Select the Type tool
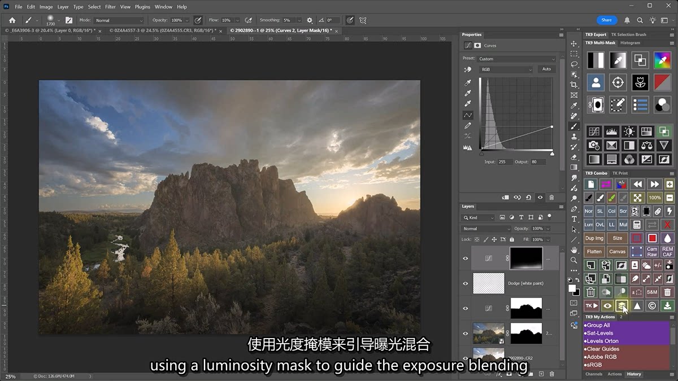The height and width of the screenshot is (381, 678). click(x=574, y=219)
